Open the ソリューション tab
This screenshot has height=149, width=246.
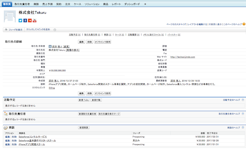[x=92, y=4]
